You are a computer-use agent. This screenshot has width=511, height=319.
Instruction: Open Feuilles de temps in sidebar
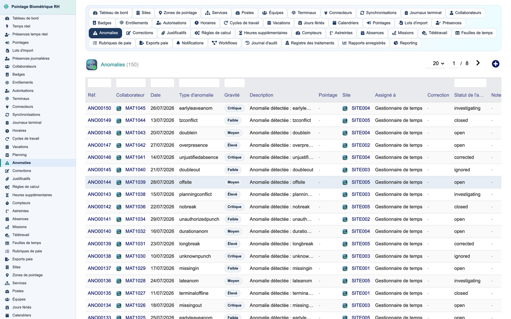click(x=27, y=243)
